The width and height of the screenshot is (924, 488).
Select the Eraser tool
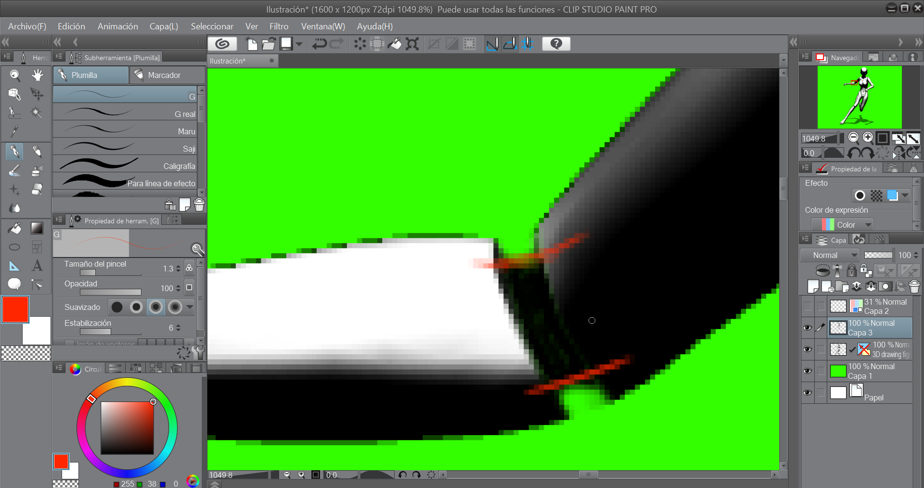pos(37,189)
